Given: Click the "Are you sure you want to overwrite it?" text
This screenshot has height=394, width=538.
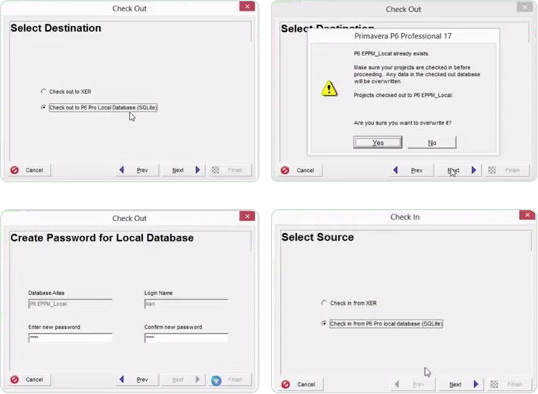Looking at the screenshot, I should coord(403,123).
